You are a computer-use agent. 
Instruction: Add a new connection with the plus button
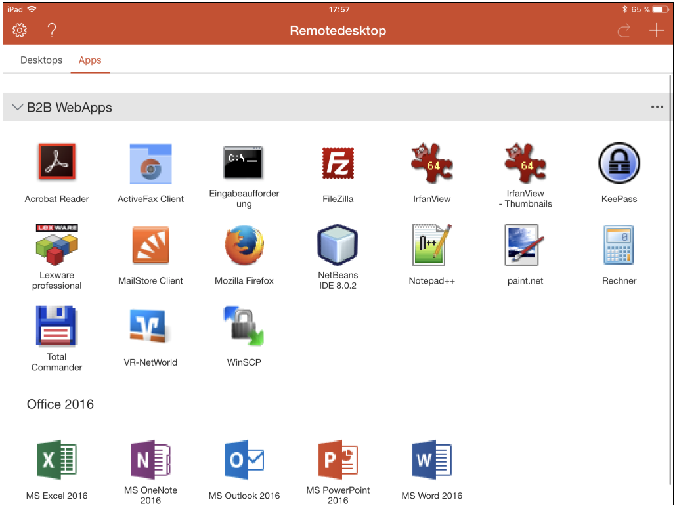click(656, 30)
